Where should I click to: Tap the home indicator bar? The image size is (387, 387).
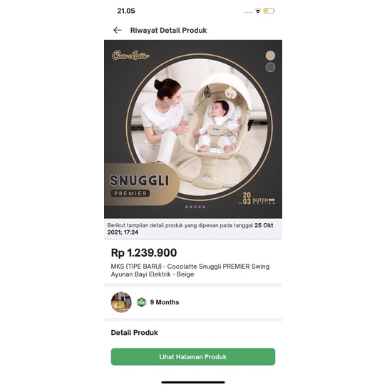pos(193,382)
